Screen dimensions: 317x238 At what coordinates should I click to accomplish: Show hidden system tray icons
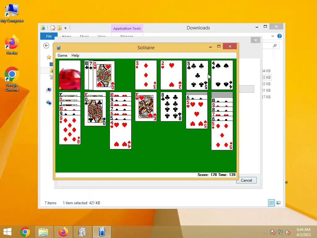pyautogui.click(x=265, y=232)
